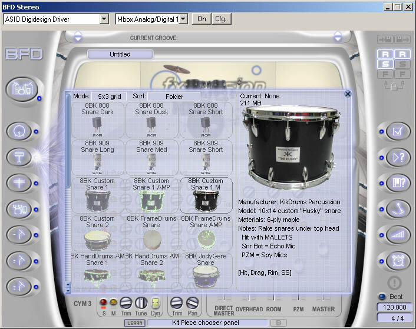Image resolution: width=416 pixels, height=329 pixels.
Task: Toggle the left R button
Action: point(385,54)
